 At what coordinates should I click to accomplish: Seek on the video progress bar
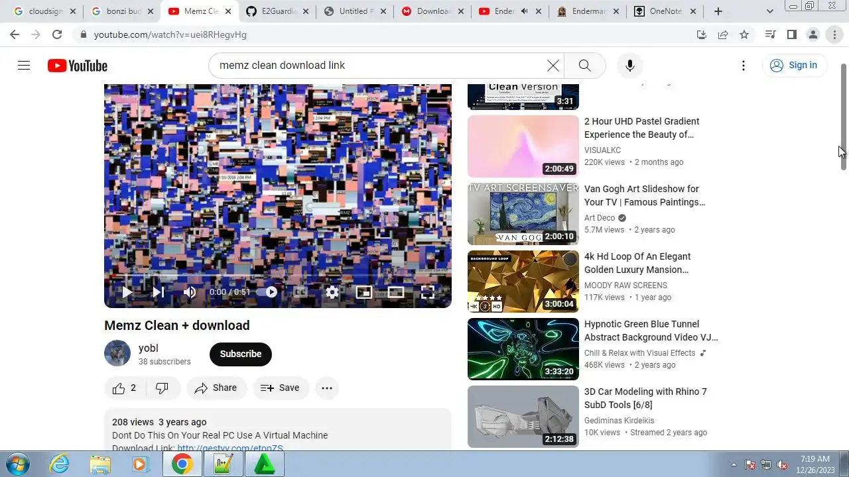pyautogui.click(x=278, y=276)
